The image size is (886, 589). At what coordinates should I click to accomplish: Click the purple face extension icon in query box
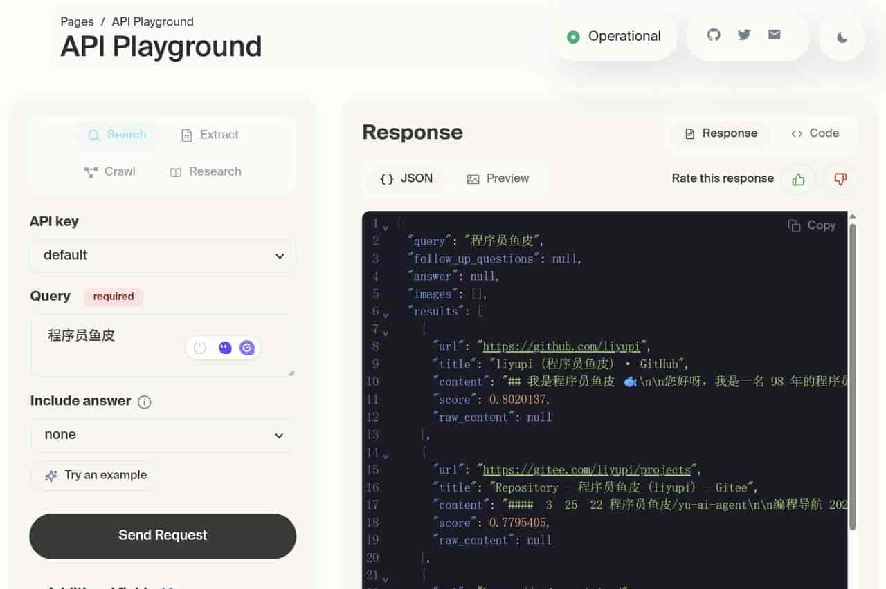click(225, 348)
